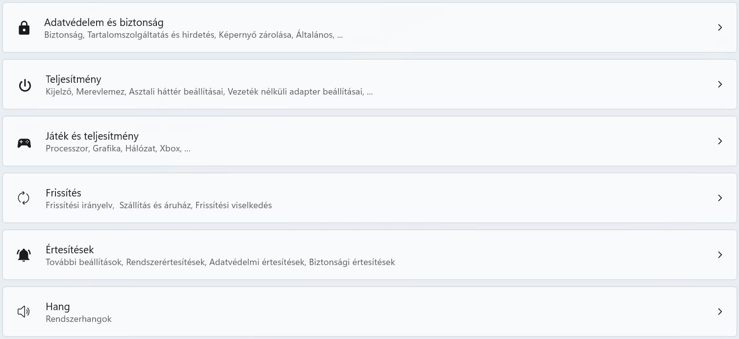The image size is (739, 339).
Task: Expand the Teljesítmény row chevron
Action: point(720,84)
